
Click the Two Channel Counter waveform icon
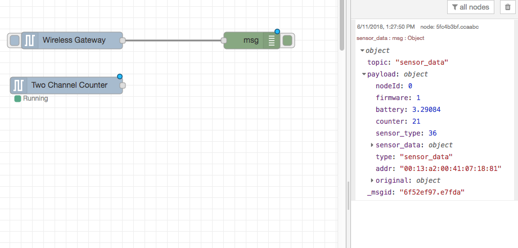tap(18, 85)
